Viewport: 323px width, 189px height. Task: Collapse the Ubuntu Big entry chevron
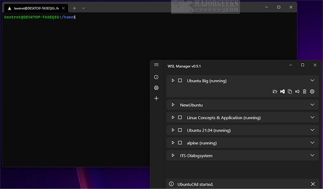tap(312, 81)
